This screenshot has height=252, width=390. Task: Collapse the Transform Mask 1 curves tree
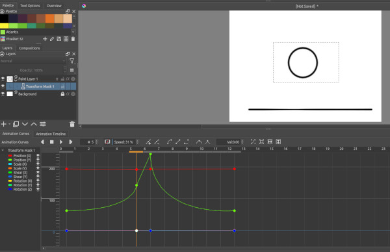(3, 150)
